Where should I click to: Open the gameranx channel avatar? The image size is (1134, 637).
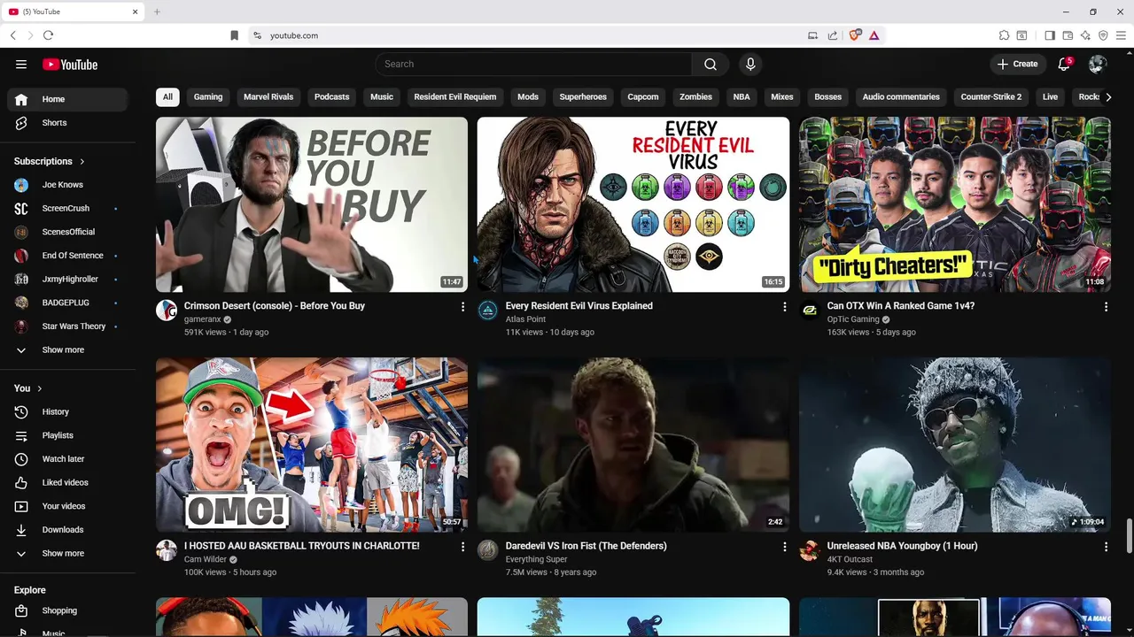(x=167, y=310)
